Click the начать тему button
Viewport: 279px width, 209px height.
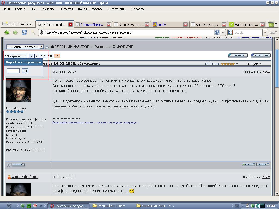tap(260, 55)
